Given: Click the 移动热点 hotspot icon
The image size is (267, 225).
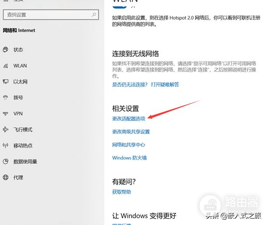Looking at the screenshot, I should (x=5, y=146).
